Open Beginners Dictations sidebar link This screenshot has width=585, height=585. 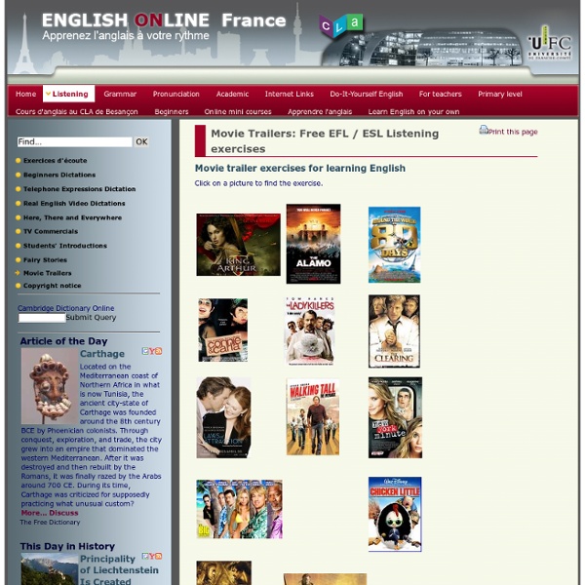[x=59, y=175]
